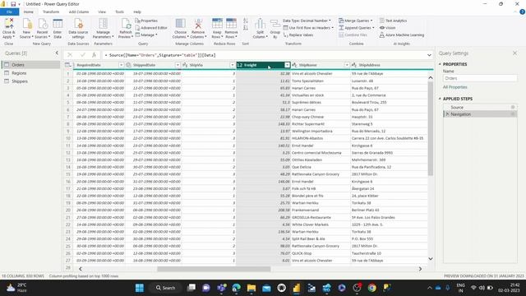The image size is (526, 296).
Task: Open the Data Type: Decimal Number dropdown
Action: click(x=307, y=21)
